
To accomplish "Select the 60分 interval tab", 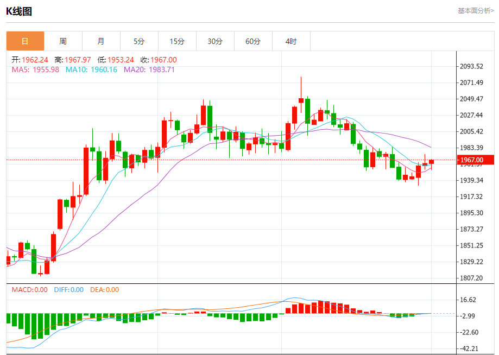I will [x=253, y=41].
